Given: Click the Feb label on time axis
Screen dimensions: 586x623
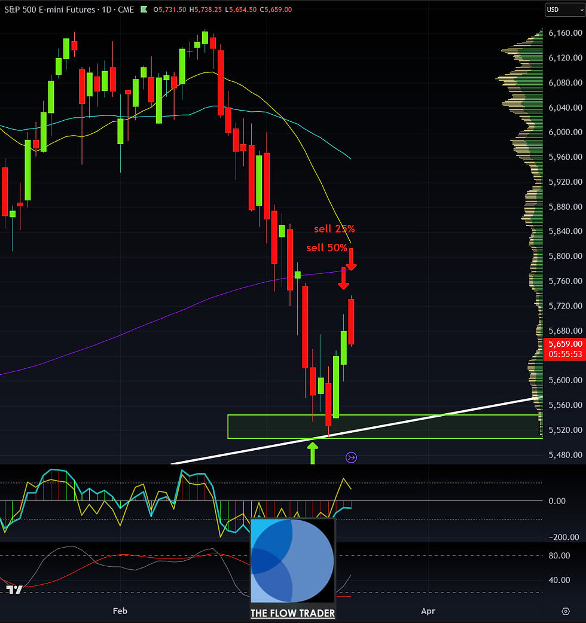Looking at the screenshot, I should [120, 610].
